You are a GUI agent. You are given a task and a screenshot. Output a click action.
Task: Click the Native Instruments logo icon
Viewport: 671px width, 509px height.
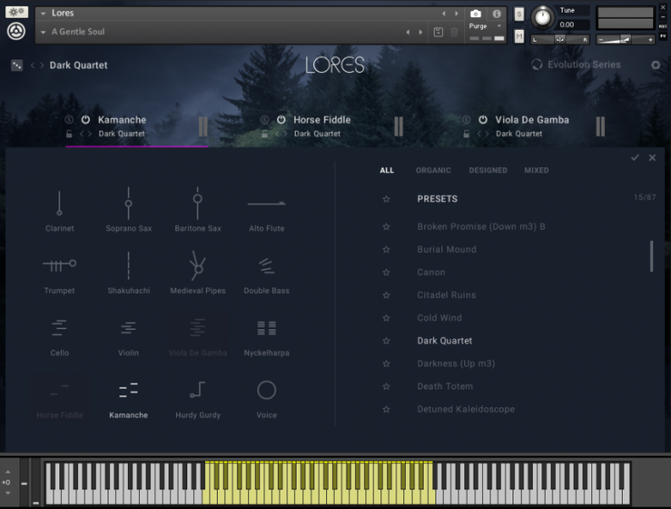coord(16,31)
